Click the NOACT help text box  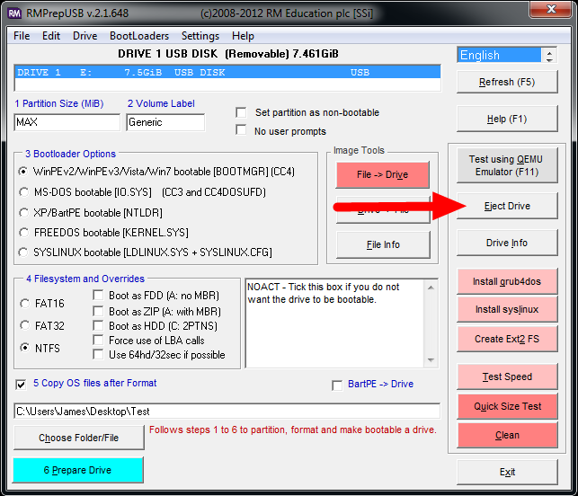334,323
